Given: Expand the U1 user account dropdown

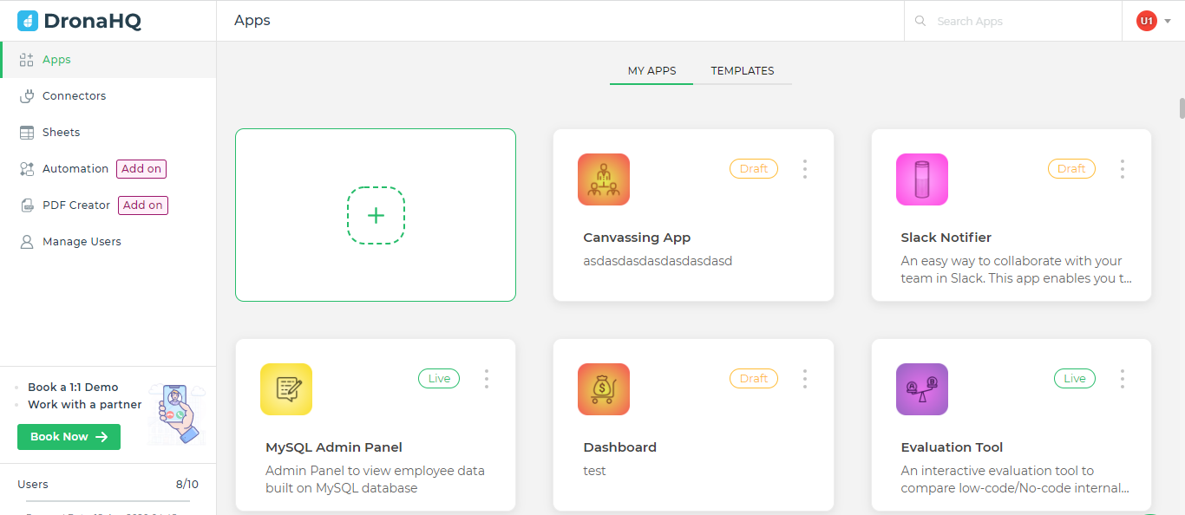Looking at the screenshot, I should point(1154,21).
